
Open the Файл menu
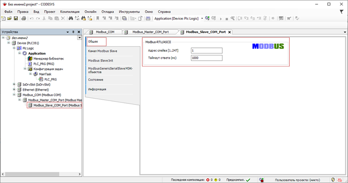click(x=8, y=12)
